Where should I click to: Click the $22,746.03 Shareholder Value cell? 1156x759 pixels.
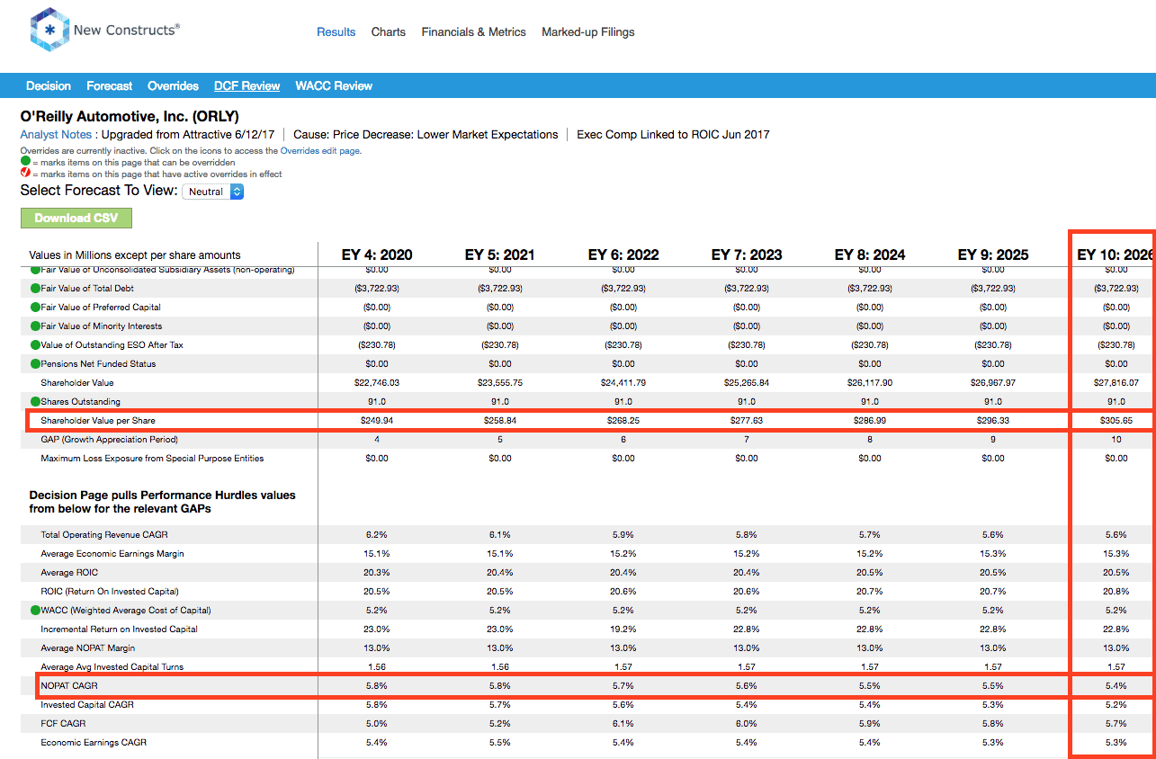pos(377,383)
